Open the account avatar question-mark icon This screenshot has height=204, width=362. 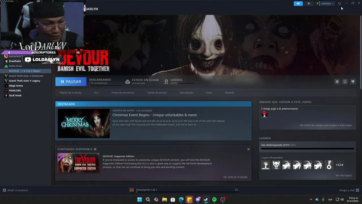317,4
